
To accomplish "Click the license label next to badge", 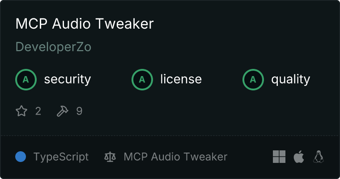I will (181, 79).
